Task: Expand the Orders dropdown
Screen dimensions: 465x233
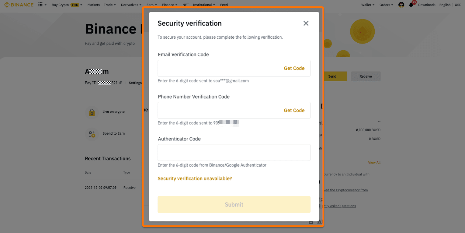Action: 386,5
